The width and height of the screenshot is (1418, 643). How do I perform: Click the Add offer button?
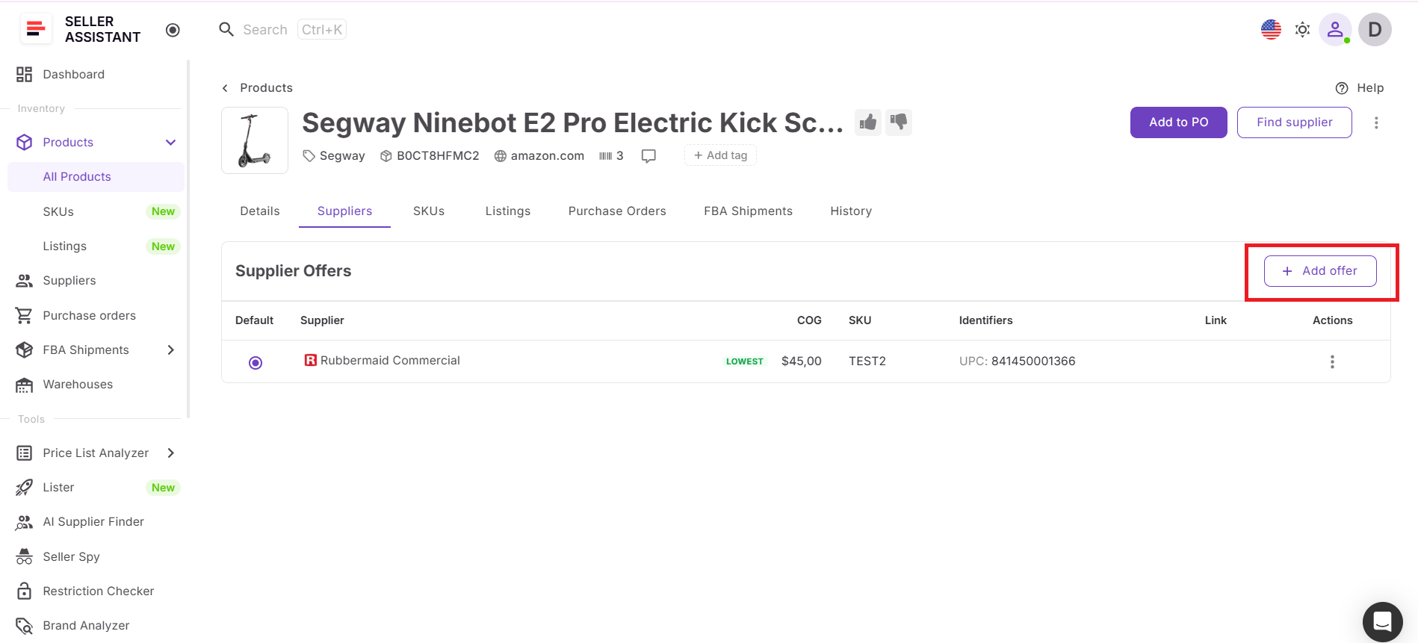coord(1320,271)
